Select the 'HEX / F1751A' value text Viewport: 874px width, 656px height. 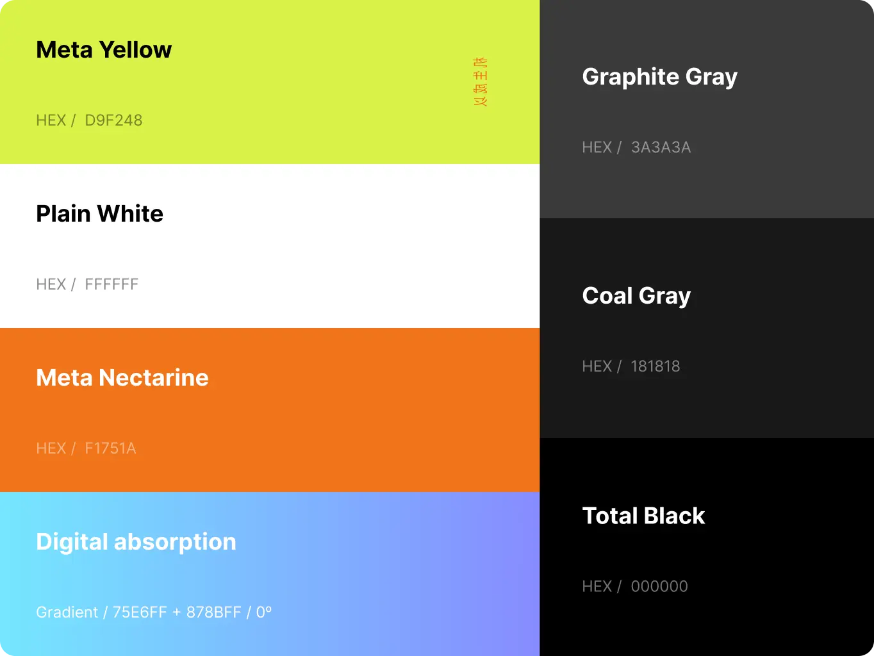point(86,448)
